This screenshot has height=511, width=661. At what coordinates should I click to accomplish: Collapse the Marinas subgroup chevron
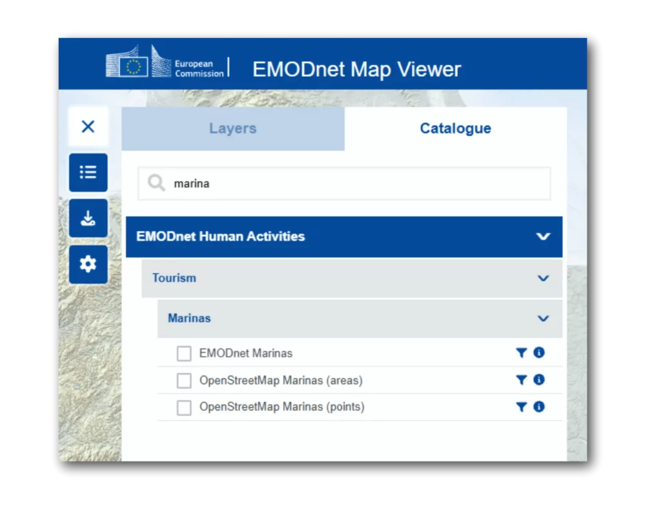[543, 318]
